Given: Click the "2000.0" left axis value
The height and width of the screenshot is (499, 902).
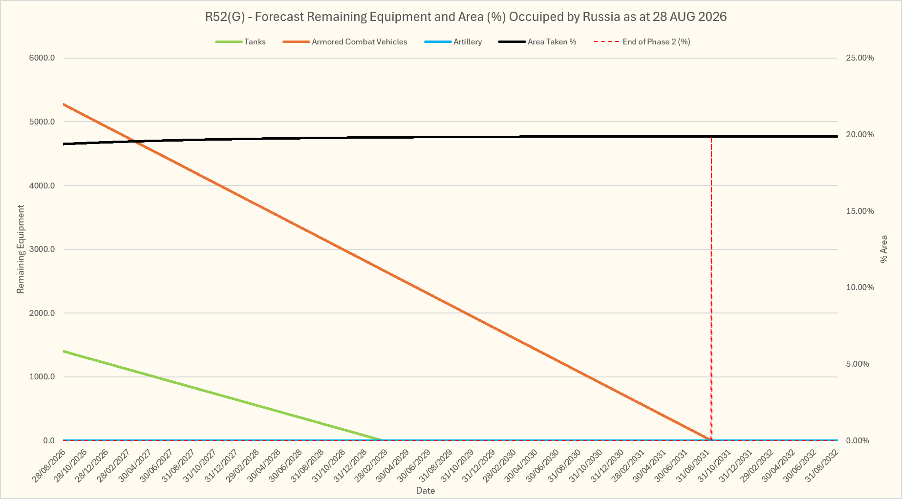Looking at the screenshot, I should [x=42, y=313].
